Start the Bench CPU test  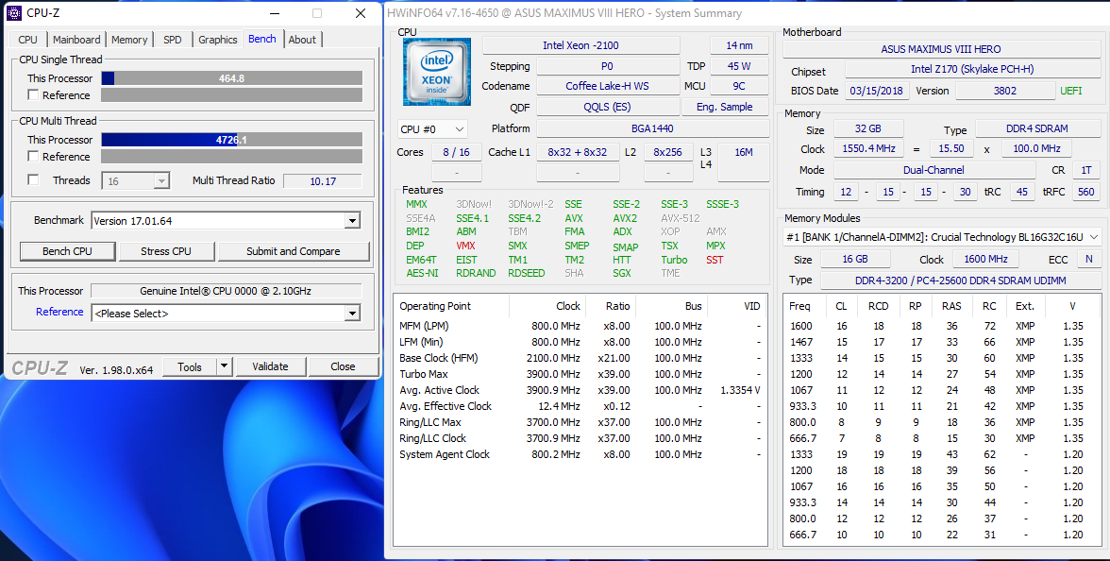tap(68, 251)
